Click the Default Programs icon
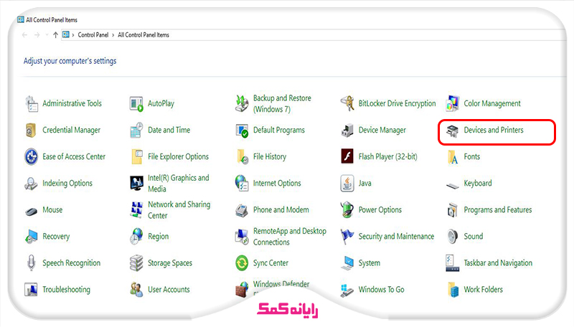The width and height of the screenshot is (574, 327). (242, 131)
